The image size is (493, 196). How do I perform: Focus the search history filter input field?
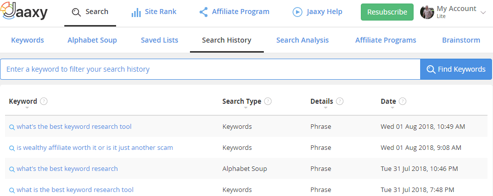click(210, 69)
